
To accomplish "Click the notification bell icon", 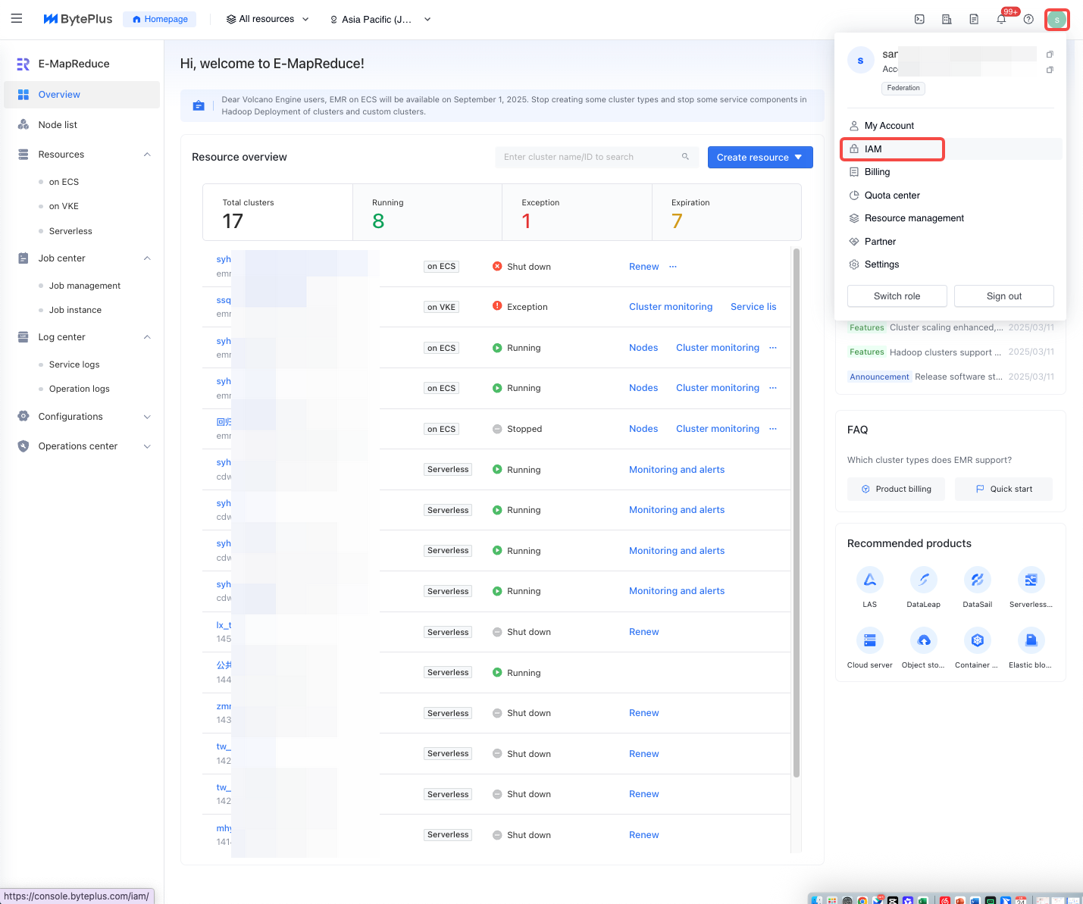I will pos(1001,20).
